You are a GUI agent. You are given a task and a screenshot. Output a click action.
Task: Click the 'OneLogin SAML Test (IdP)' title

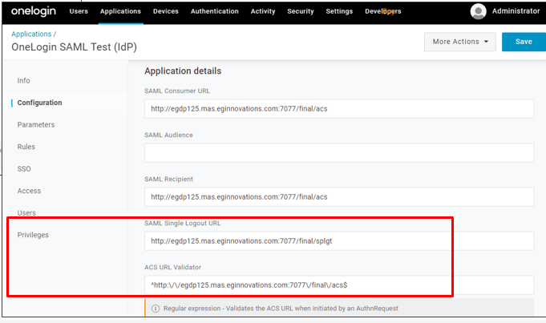75,47
